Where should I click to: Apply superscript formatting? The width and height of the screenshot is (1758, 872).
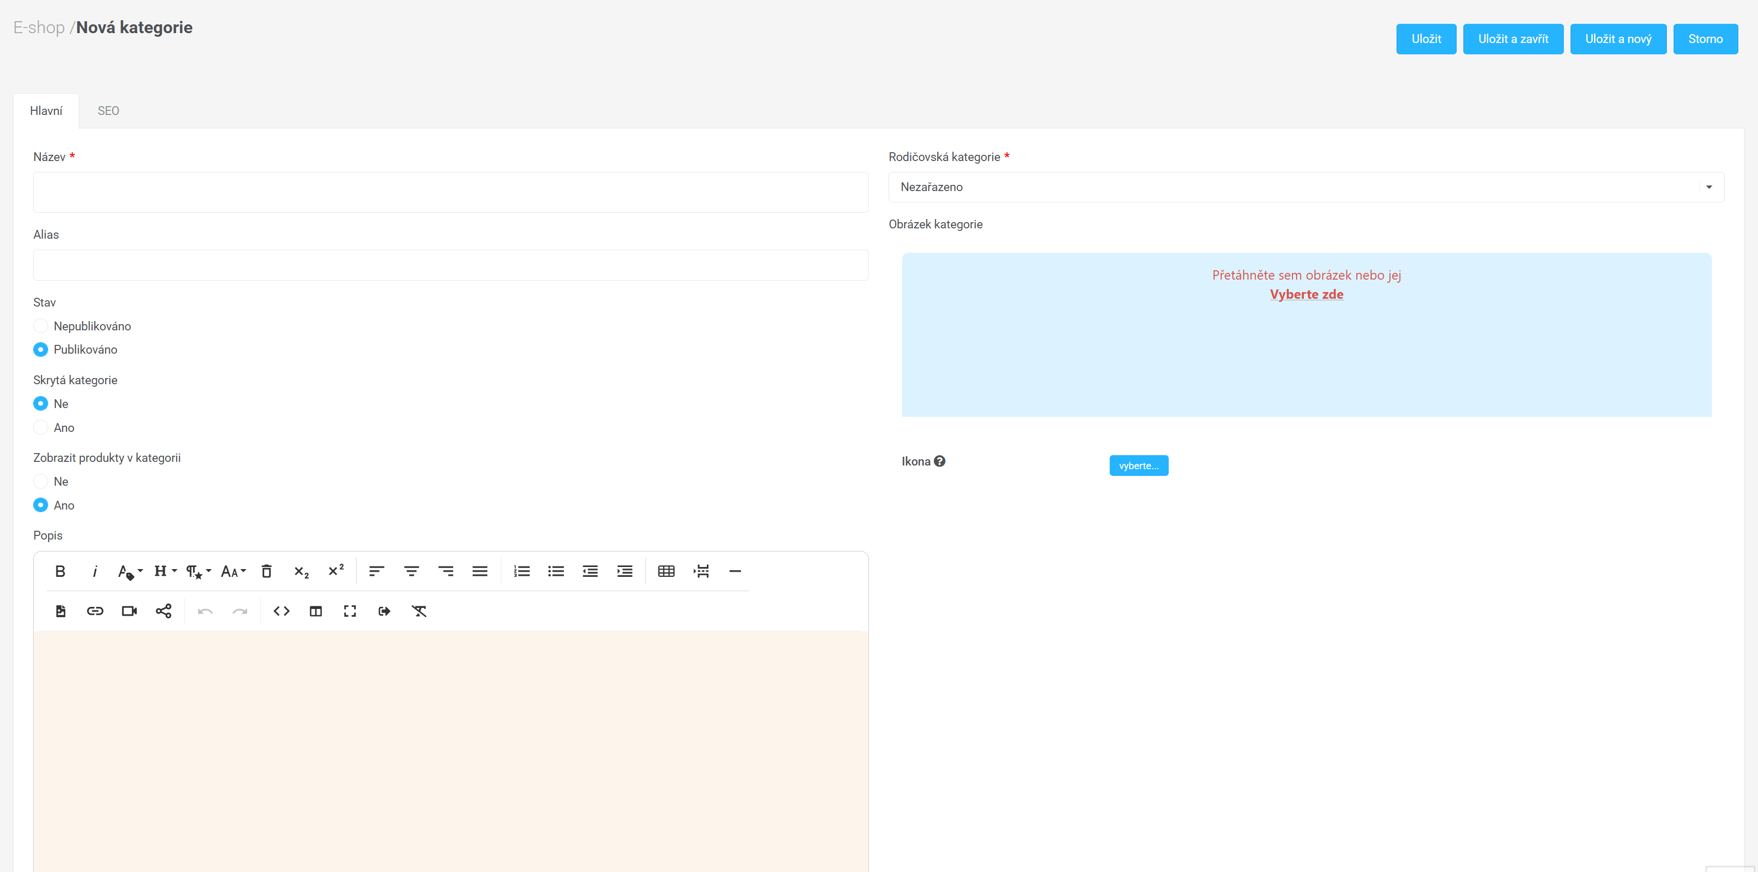336,571
